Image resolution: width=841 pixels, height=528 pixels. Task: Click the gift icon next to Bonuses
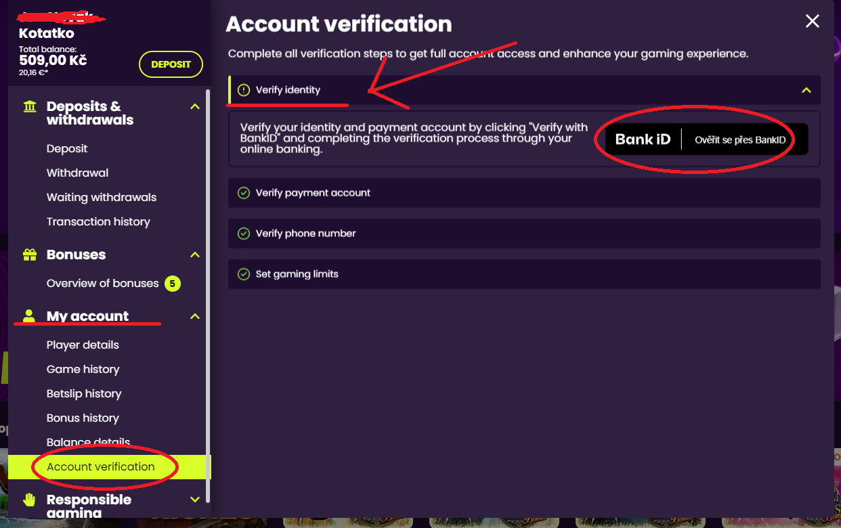[x=30, y=255]
